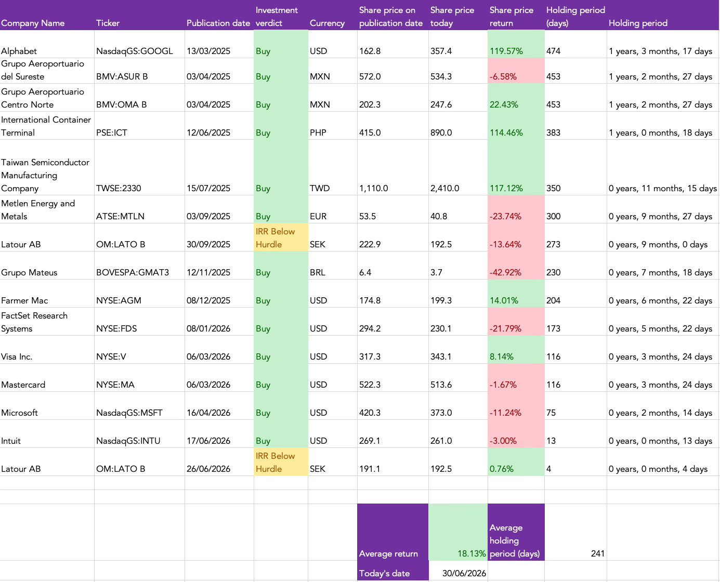The image size is (720, 582).
Task: Click the PSE:ICT ticker cell
Action: (x=139, y=126)
